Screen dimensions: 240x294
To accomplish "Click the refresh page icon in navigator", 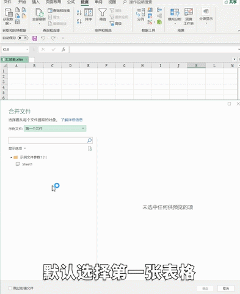I will pyautogui.click(x=90, y=149).
